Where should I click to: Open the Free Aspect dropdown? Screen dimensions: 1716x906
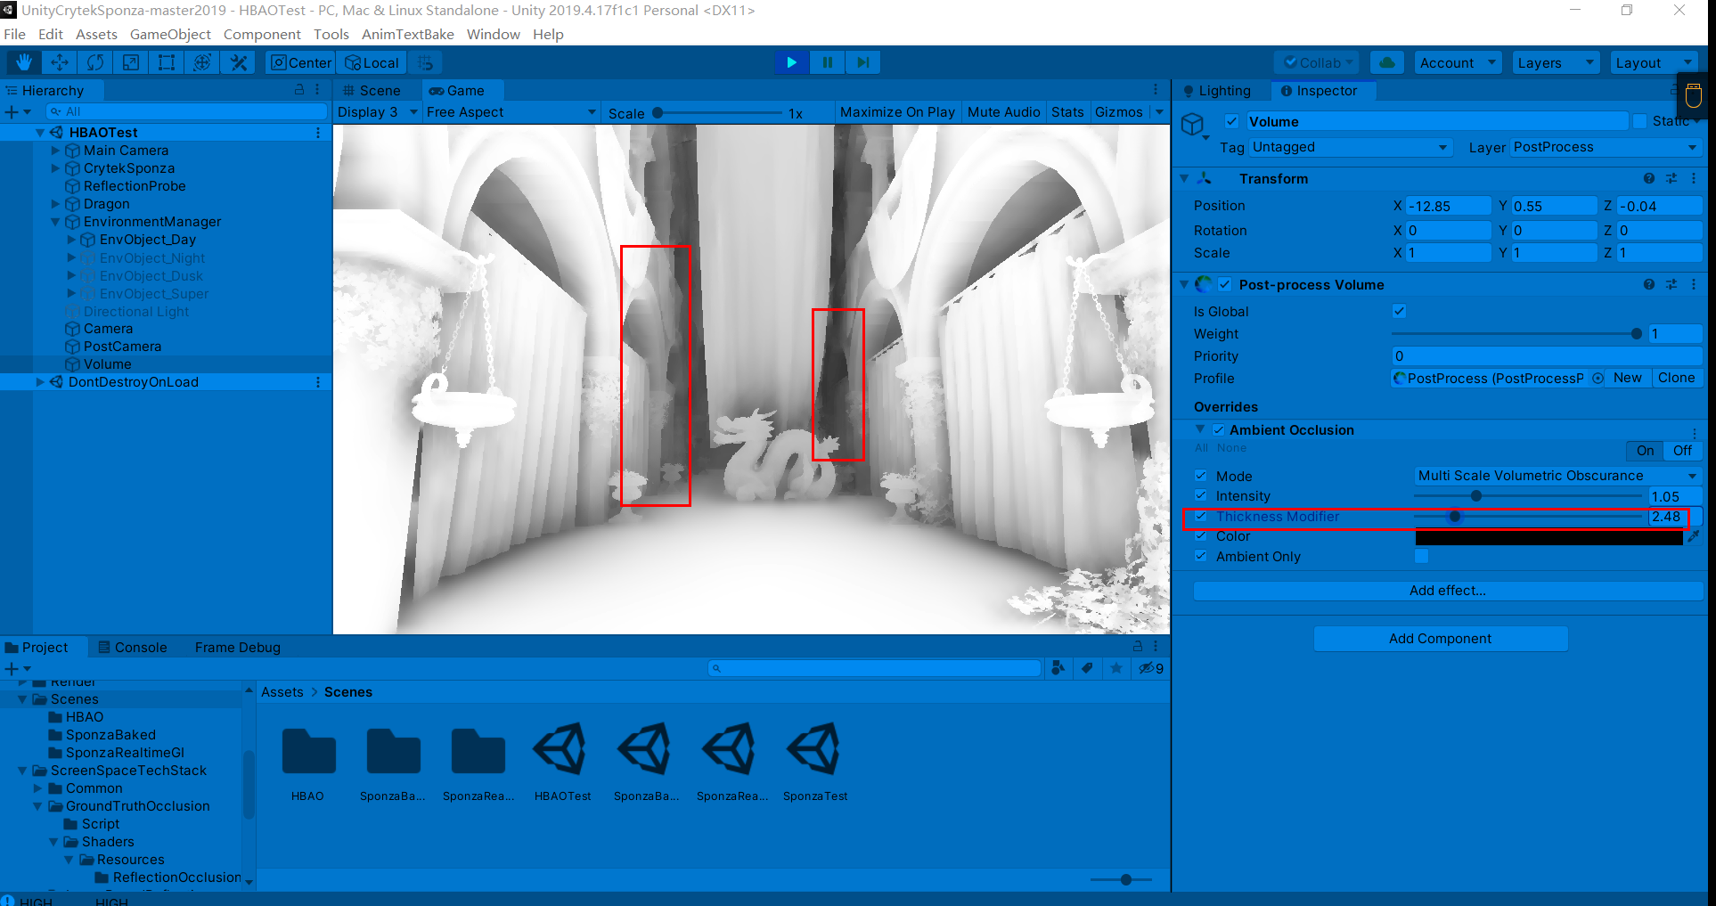tap(511, 111)
